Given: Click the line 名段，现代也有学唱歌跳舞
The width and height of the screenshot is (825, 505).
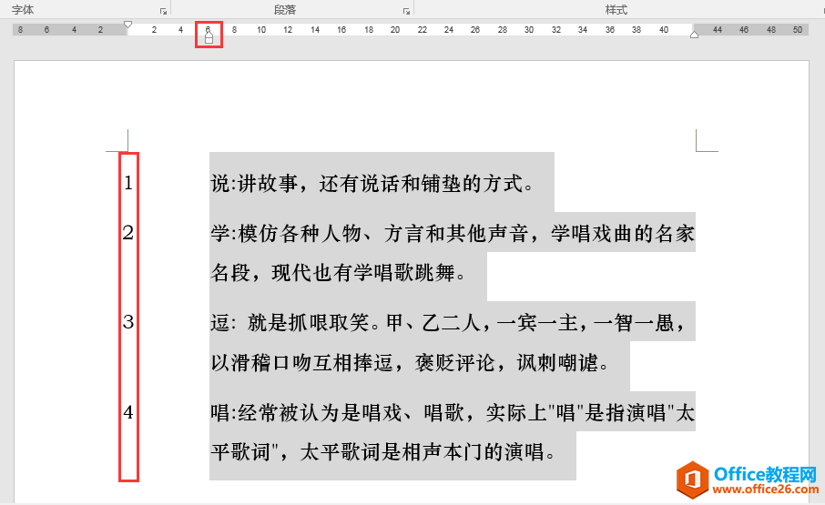Looking at the screenshot, I should [339, 273].
